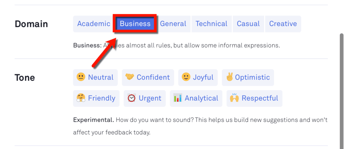Select the Business domain option
The height and width of the screenshot is (149, 344).
click(135, 24)
